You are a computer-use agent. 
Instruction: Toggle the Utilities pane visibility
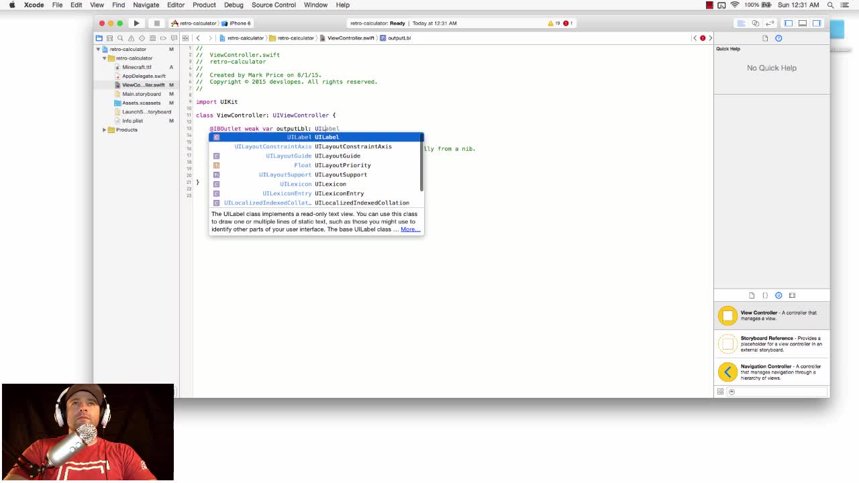(817, 23)
